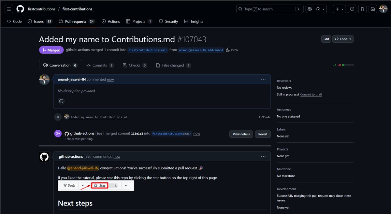Switch to the Files changed tab

[x=173, y=65]
